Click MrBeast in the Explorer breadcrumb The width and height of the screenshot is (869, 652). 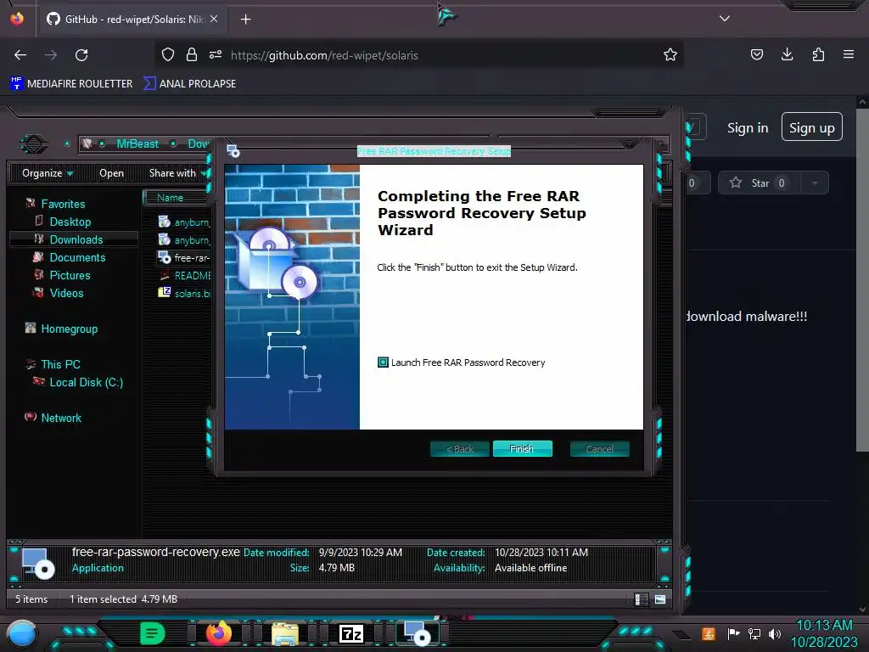point(137,144)
